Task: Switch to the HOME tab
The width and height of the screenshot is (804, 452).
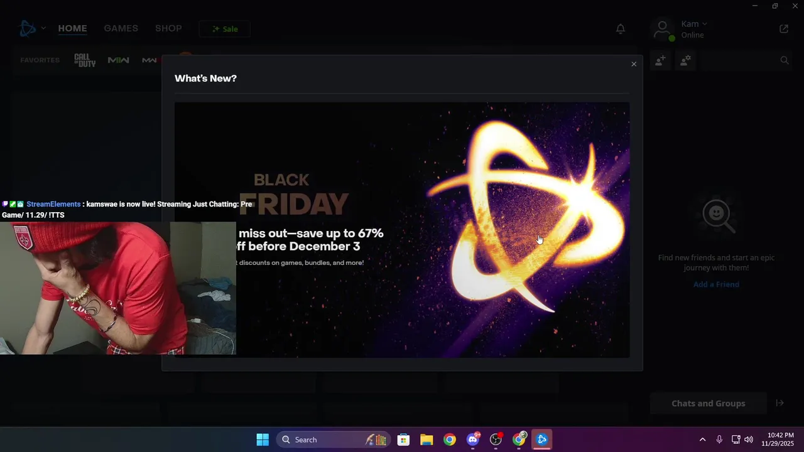Action: point(72,28)
